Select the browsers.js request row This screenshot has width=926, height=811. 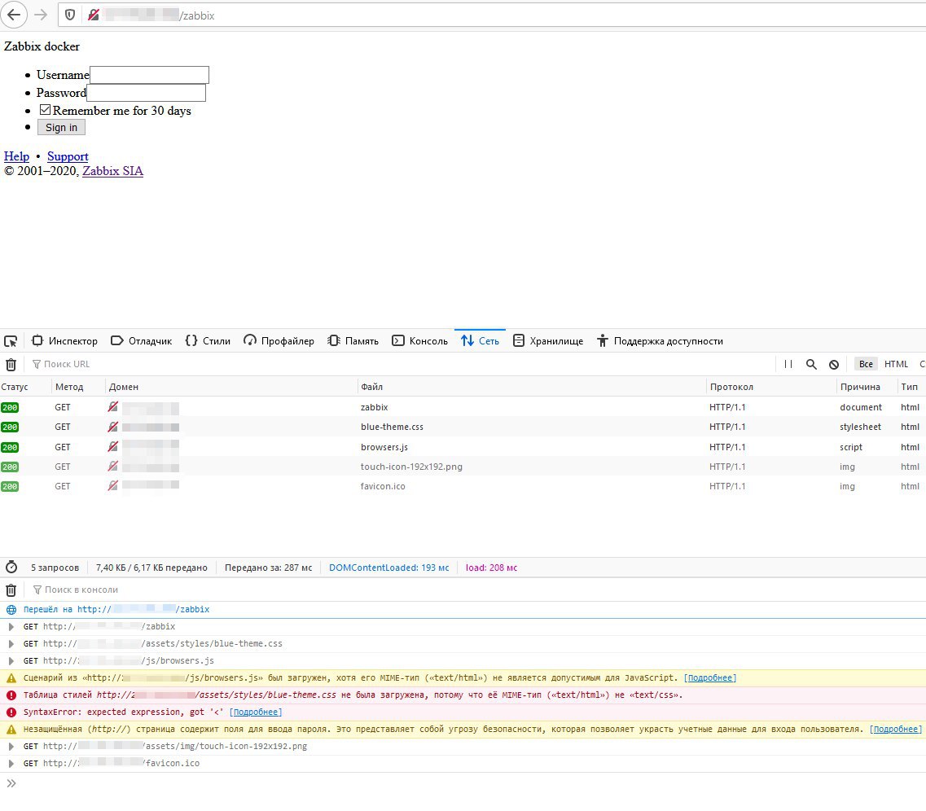click(463, 447)
